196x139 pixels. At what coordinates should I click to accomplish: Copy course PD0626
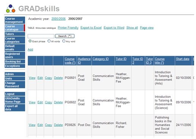click(x=49, y=125)
